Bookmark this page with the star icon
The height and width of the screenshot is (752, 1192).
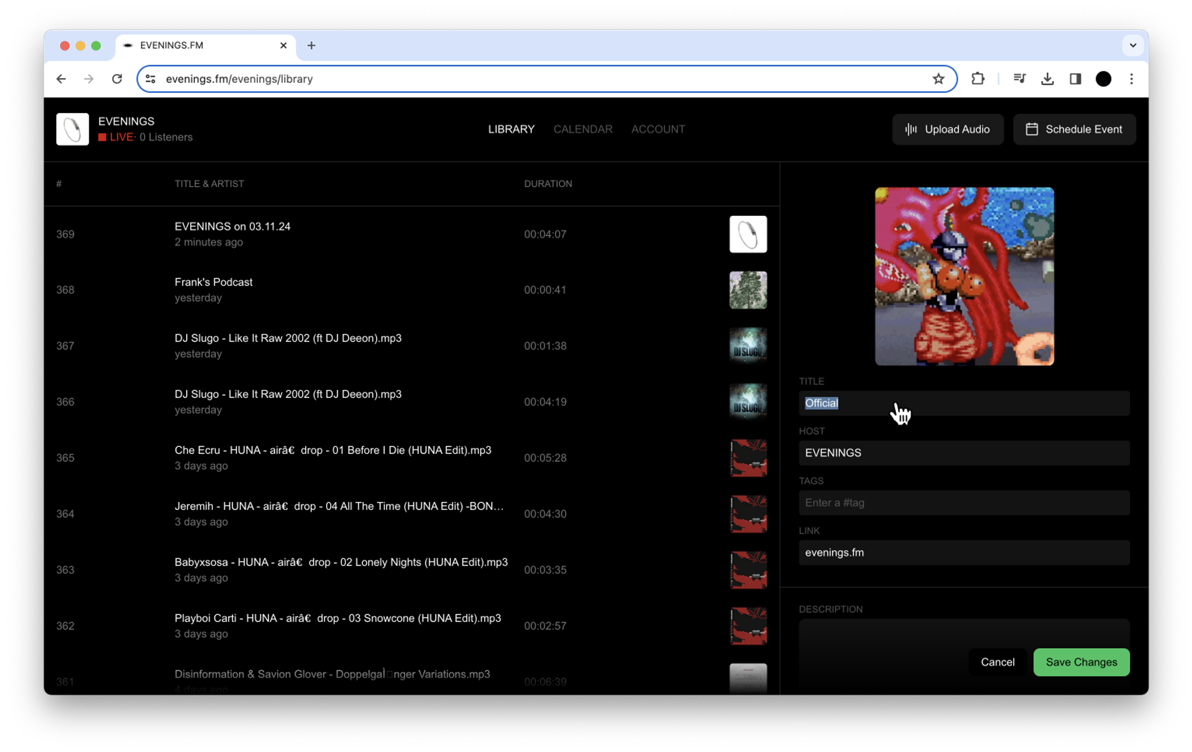tap(939, 79)
